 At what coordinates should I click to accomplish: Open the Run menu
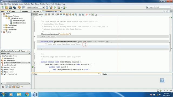[32, 4]
